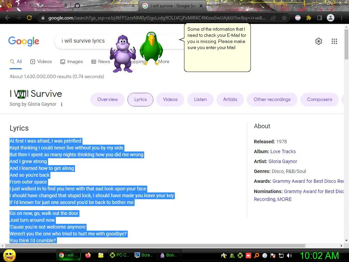The width and height of the screenshot is (349, 262).
Task: Switch to the windowsvista.com browser tab
Action: click(x=235, y=6)
